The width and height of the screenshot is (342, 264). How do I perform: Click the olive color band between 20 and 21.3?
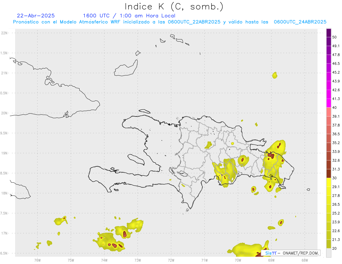coord(329,244)
